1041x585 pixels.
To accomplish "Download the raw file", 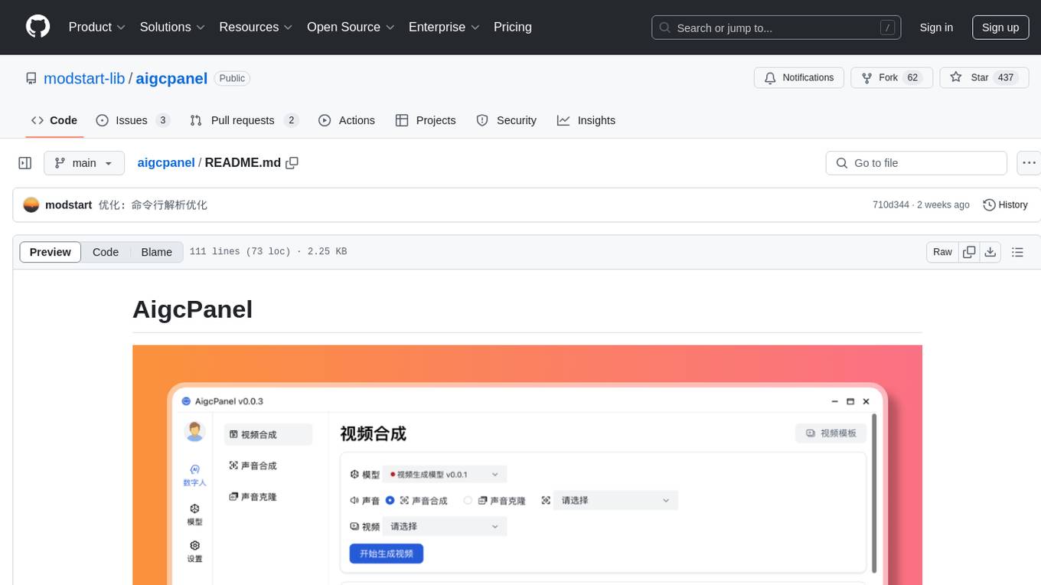I will coord(990,252).
